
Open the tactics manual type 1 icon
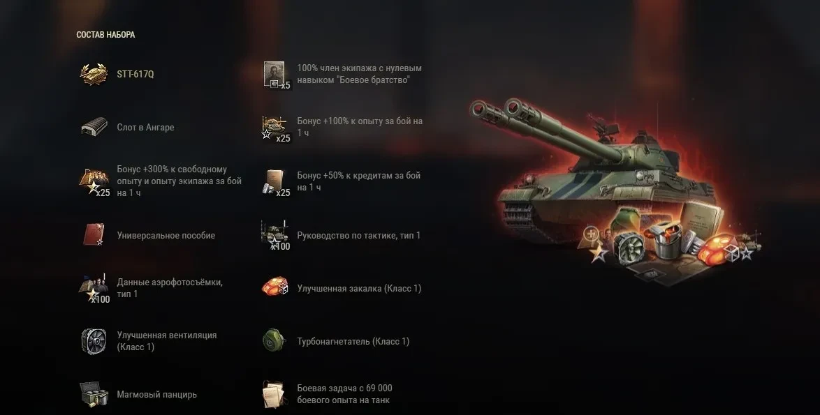tap(276, 236)
